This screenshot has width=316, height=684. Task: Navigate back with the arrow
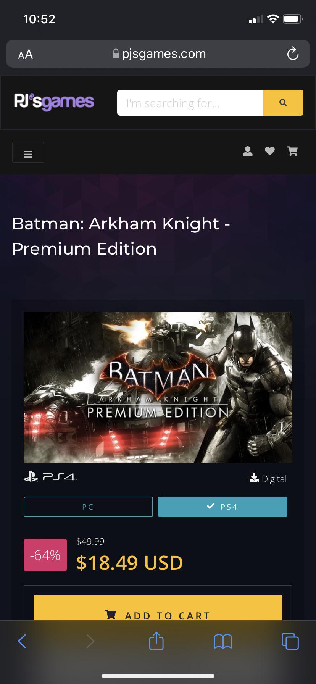click(22, 641)
